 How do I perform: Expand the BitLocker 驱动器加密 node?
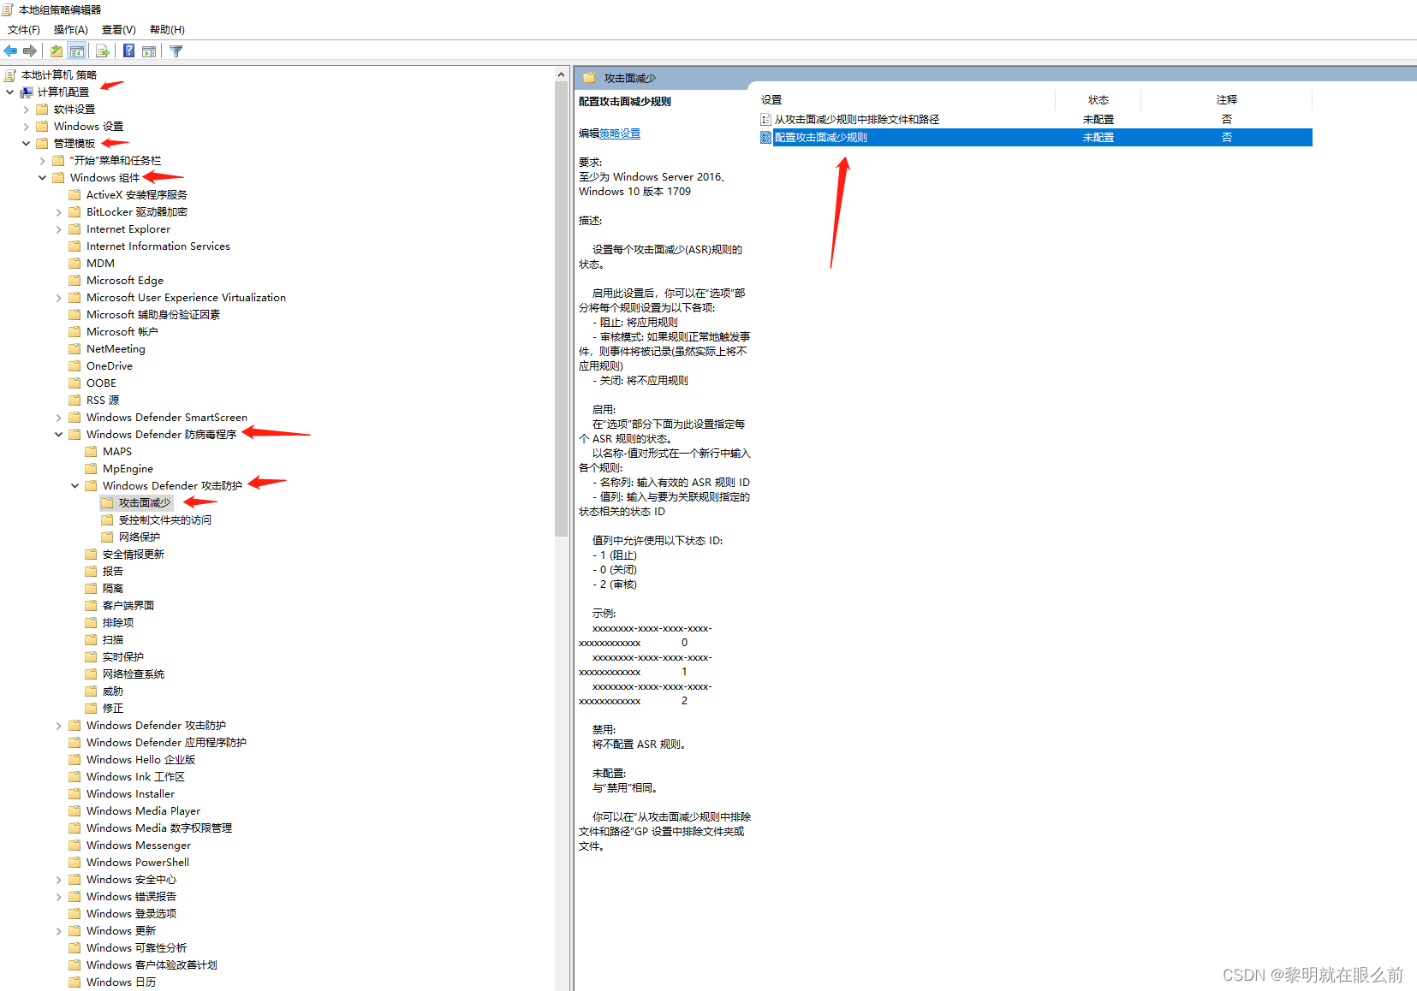coord(58,212)
